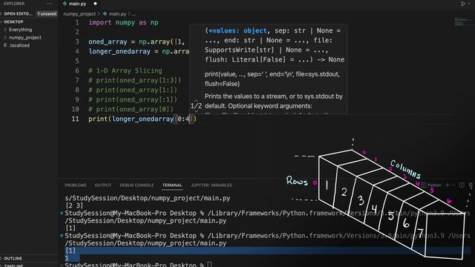Click commented print(oned_array[:1]) line
This screenshot has width=475, height=267.
(x=133, y=100)
